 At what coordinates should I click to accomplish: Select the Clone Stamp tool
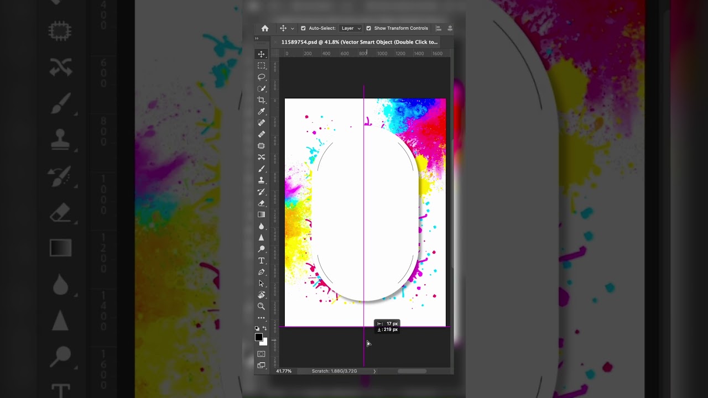(x=261, y=180)
